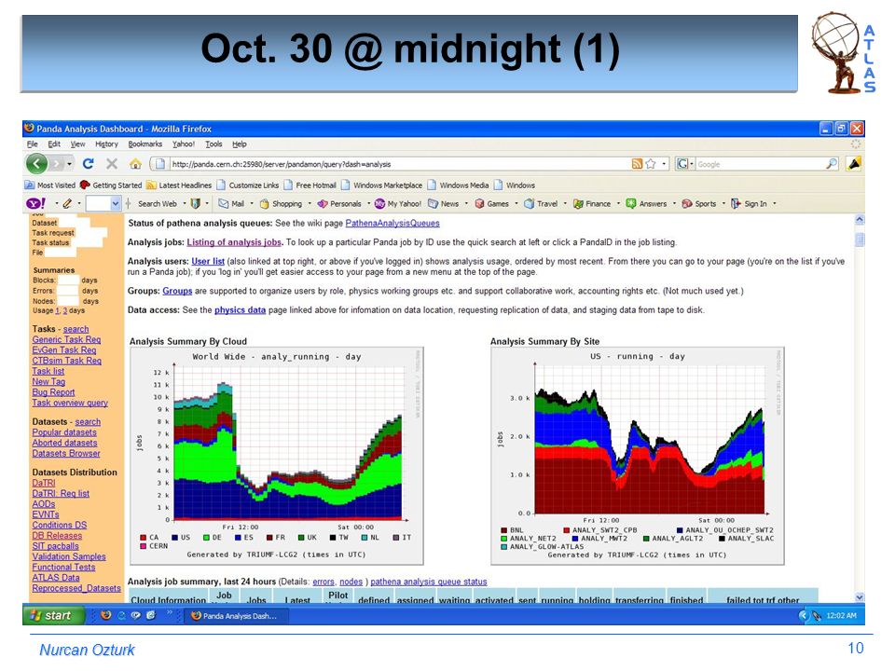Go to the Home page icon

click(x=135, y=164)
